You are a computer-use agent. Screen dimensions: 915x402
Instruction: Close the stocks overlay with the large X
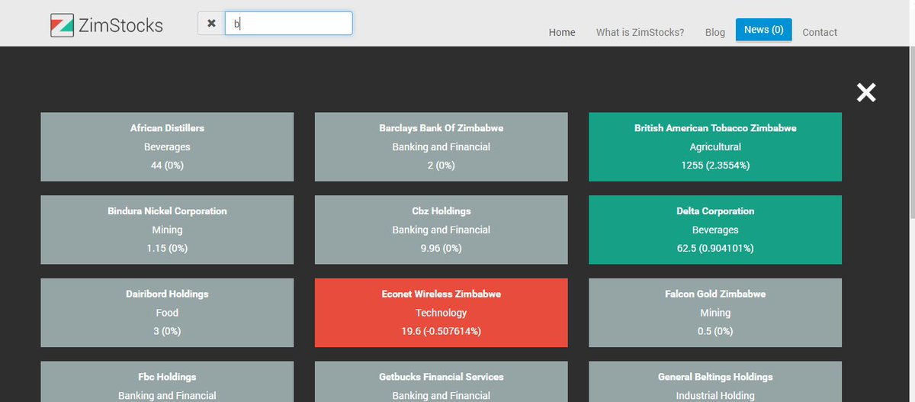pyautogui.click(x=866, y=93)
